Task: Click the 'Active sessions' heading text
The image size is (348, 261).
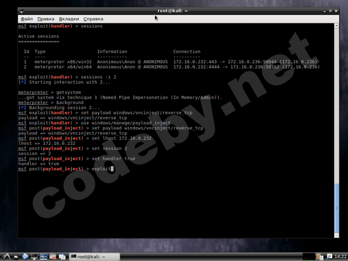Action: (38, 36)
